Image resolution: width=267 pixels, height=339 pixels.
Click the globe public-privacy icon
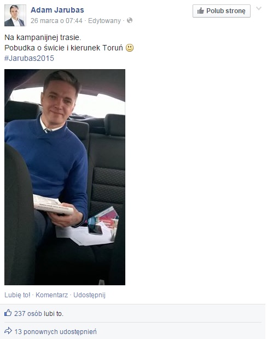pos(130,20)
